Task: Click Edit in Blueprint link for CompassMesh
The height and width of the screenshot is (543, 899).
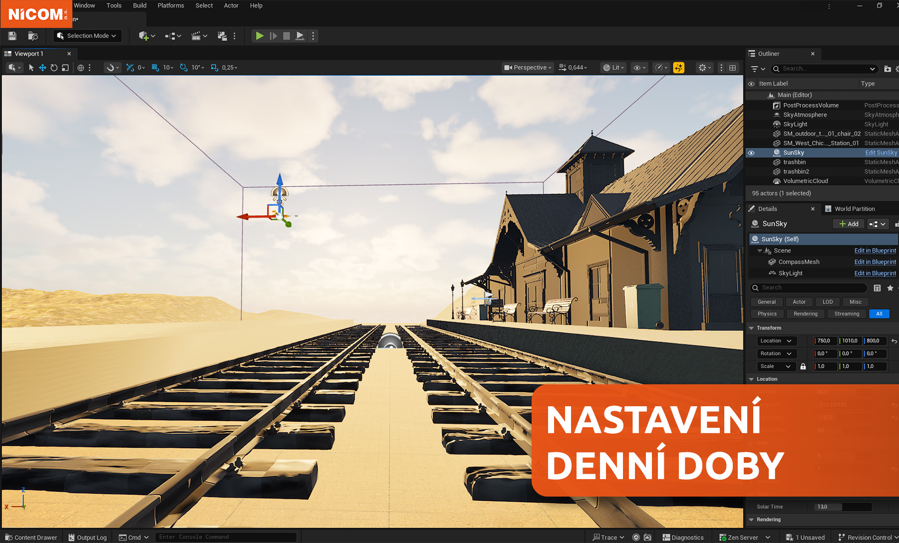Action: 875,262
